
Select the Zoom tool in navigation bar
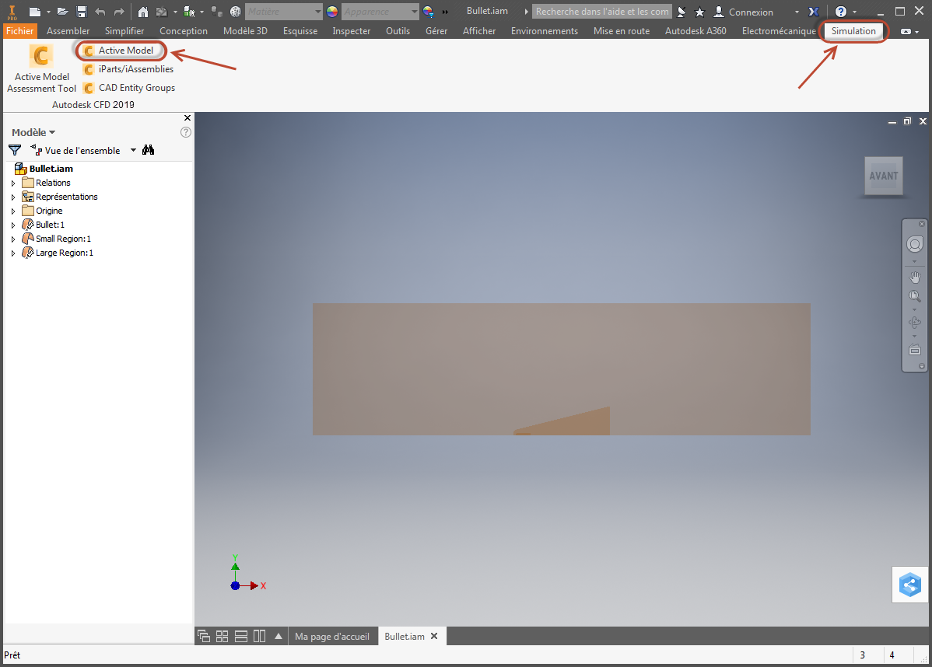[x=915, y=295]
